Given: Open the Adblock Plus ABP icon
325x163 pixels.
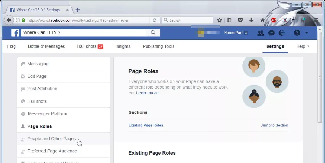Looking at the screenshot, I should coord(274,20).
